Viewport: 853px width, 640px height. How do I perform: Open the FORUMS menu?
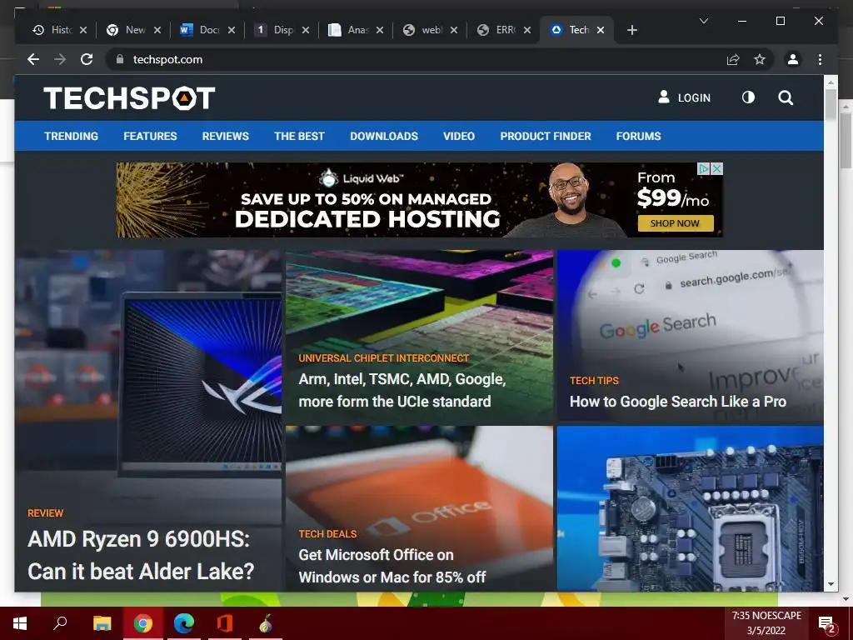(638, 136)
